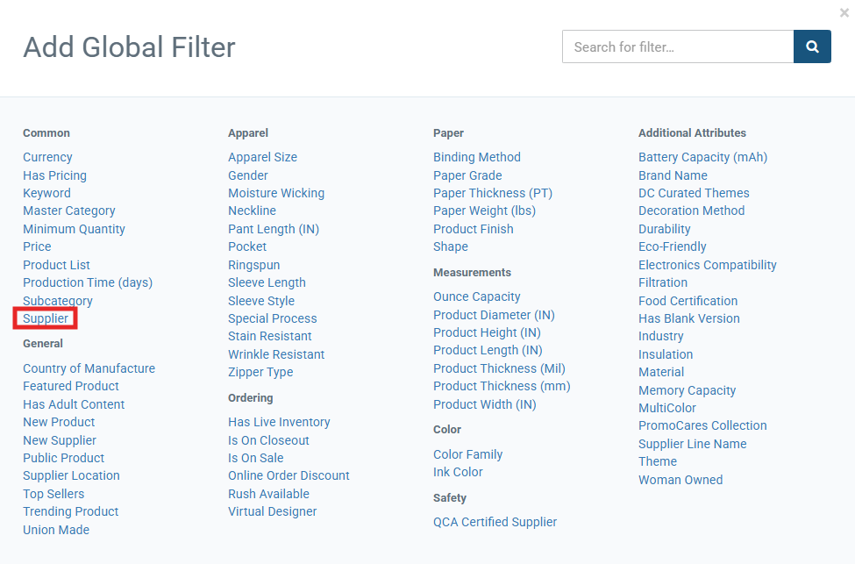Select the Supplier filter
The width and height of the screenshot is (855, 564).
click(x=46, y=318)
